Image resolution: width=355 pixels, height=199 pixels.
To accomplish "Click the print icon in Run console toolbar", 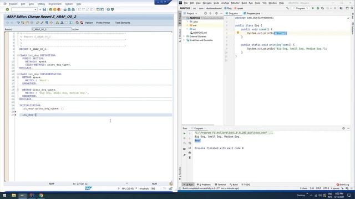I will [190, 153].
